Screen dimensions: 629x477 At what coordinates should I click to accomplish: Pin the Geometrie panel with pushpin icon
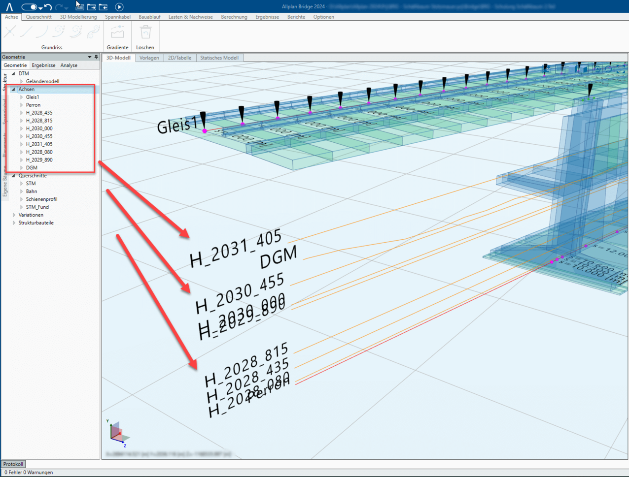pos(96,57)
